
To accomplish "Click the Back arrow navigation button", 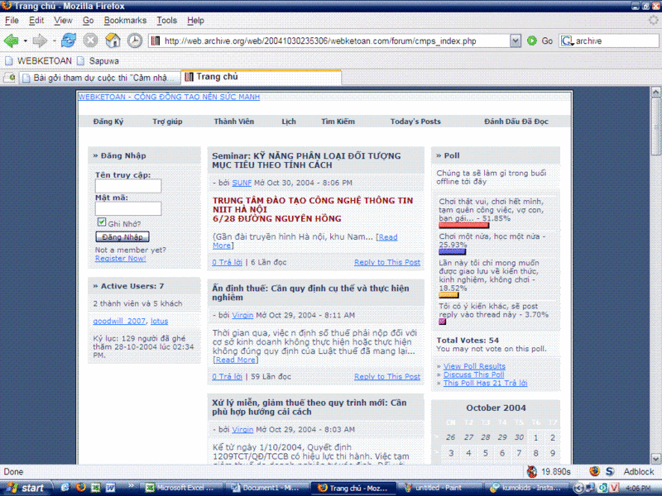I will 11,41.
